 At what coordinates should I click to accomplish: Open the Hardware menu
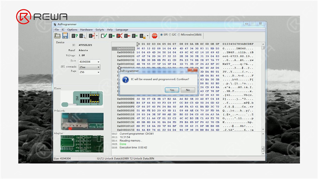[x=86, y=30]
